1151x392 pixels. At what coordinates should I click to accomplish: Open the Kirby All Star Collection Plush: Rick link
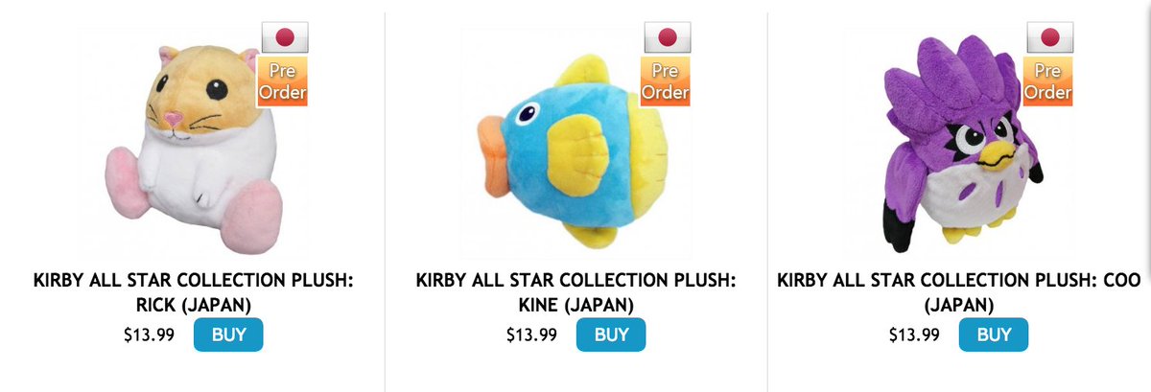point(193,293)
